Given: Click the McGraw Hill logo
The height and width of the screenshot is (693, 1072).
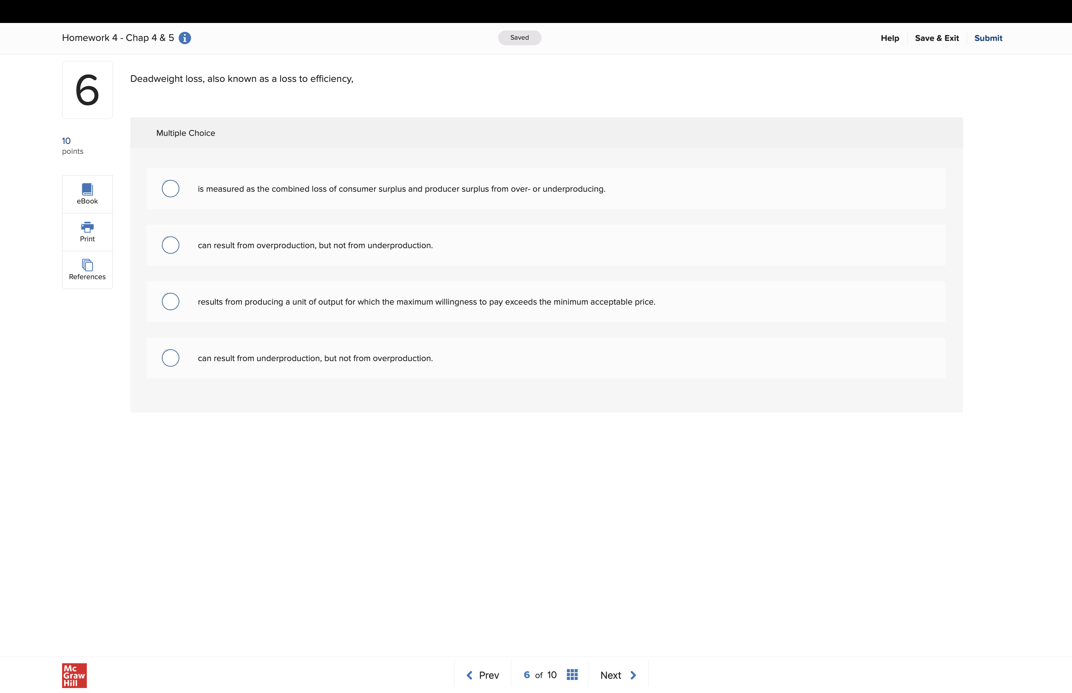Looking at the screenshot, I should coord(74,675).
